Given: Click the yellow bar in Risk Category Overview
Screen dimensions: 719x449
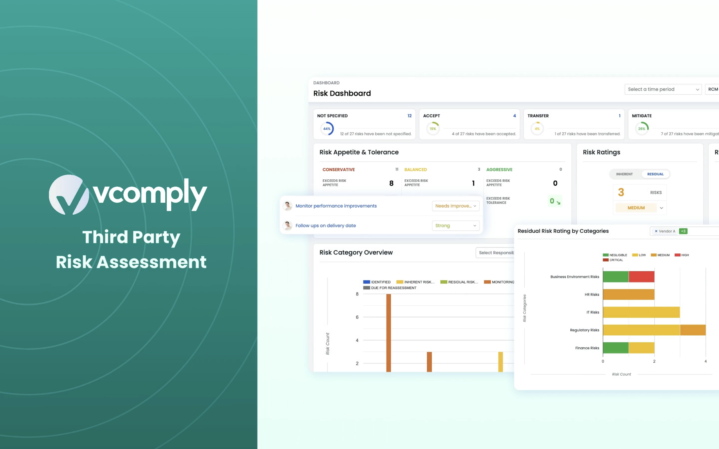Looking at the screenshot, I should point(500,362).
